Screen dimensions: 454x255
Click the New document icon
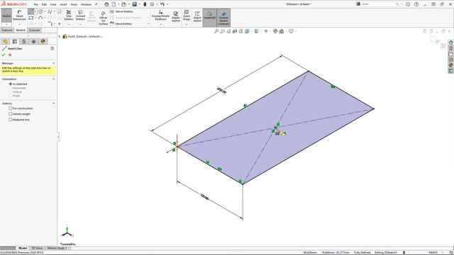113,4
